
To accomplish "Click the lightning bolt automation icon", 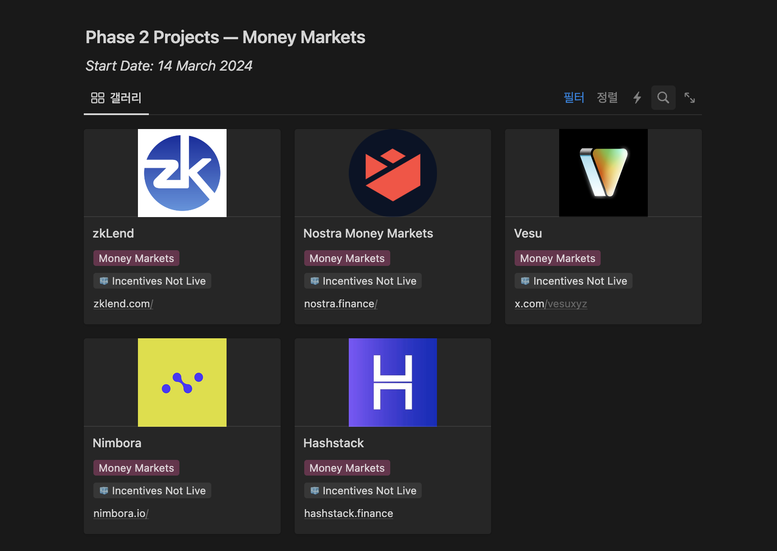I will (637, 98).
